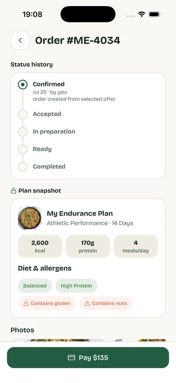
Task: Tap the card icon in Pay button
Action: (71, 358)
